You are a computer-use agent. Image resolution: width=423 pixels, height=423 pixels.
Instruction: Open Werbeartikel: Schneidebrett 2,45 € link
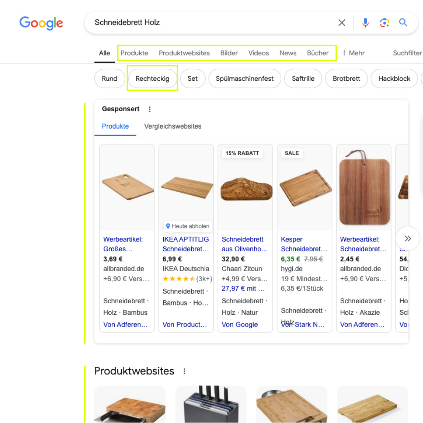[x=363, y=244]
